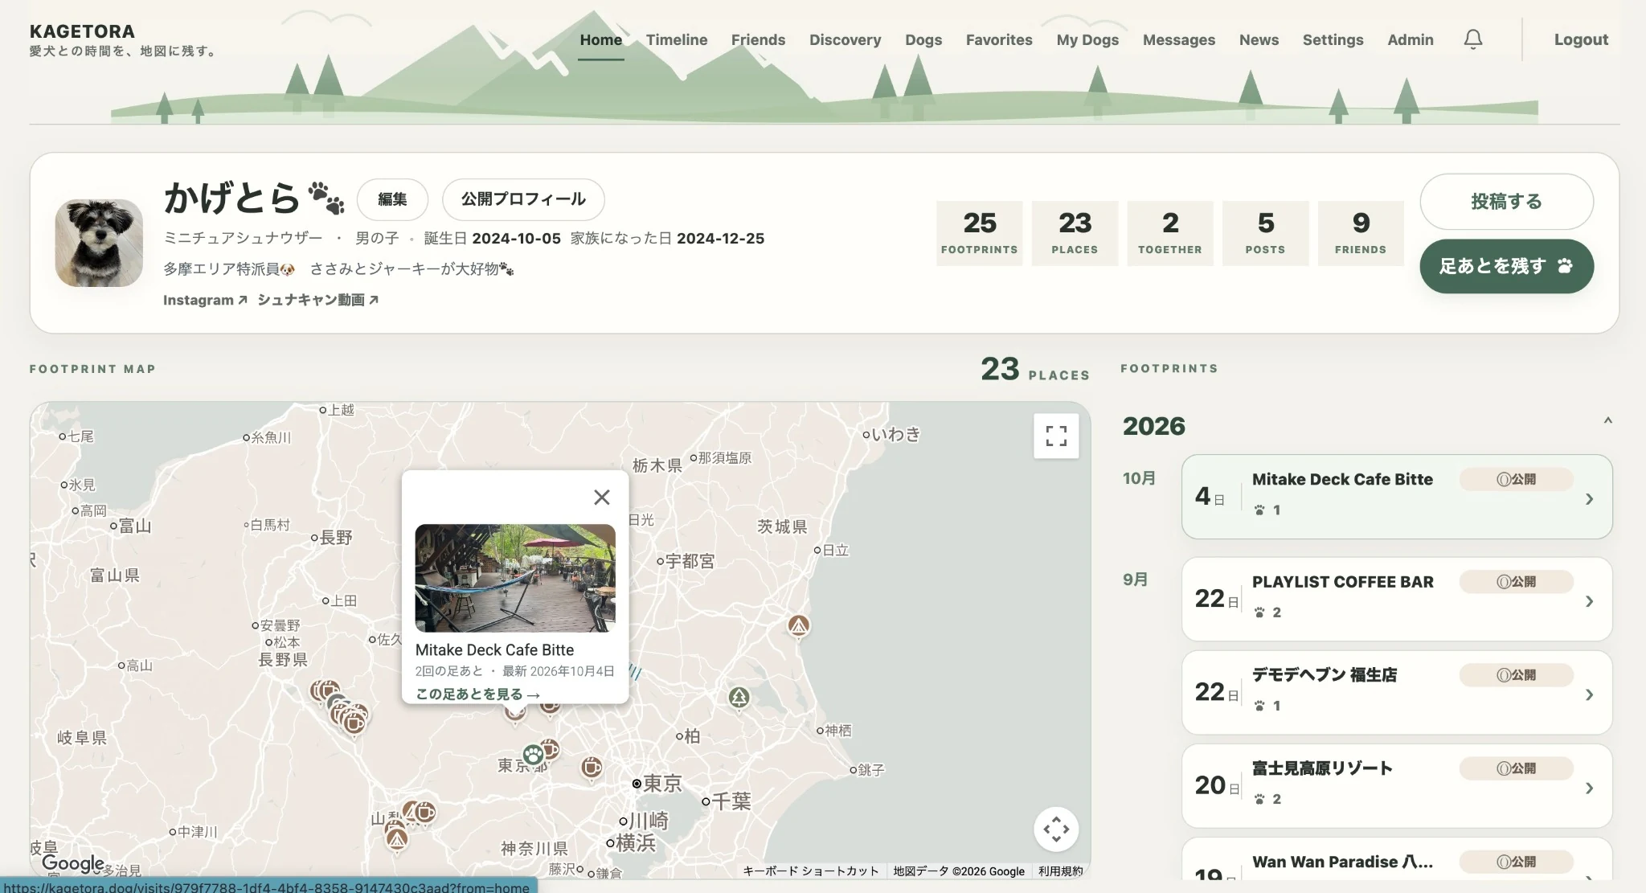Open the Timeline page

677,39
